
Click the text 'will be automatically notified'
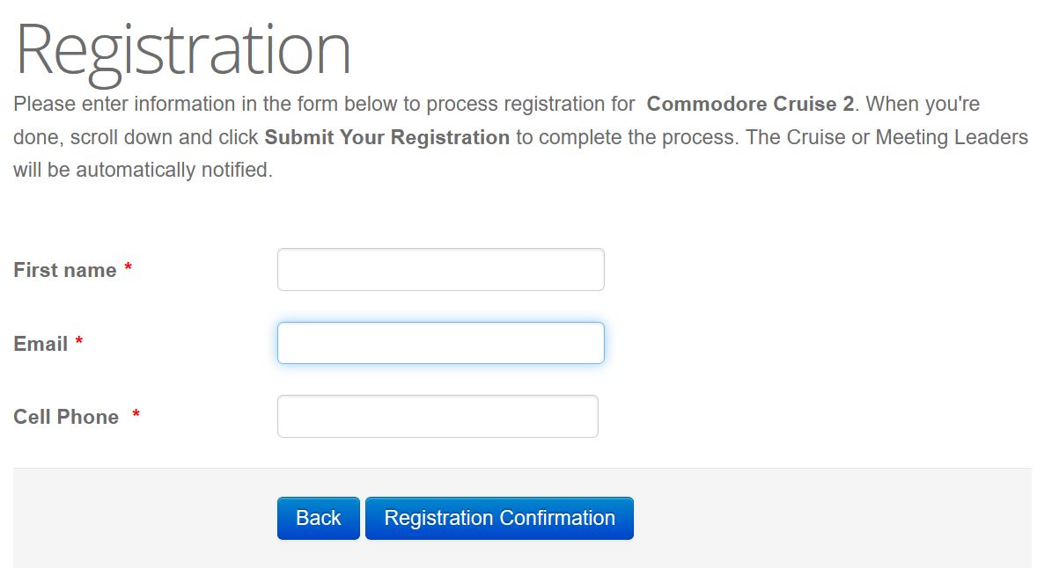coord(143,170)
